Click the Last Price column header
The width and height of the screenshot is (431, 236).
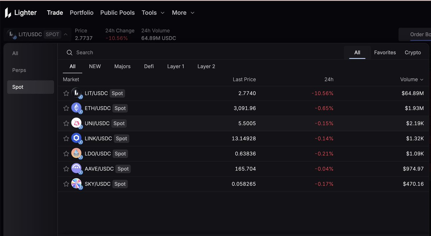(x=244, y=80)
